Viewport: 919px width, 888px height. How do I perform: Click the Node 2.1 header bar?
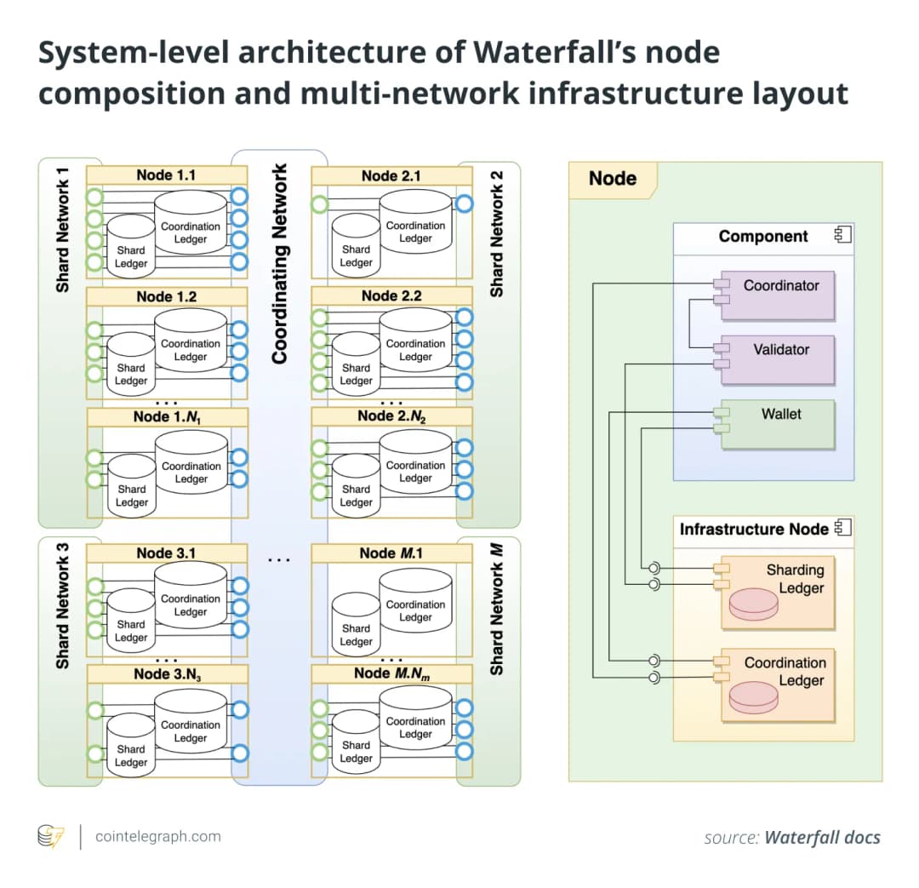click(391, 175)
